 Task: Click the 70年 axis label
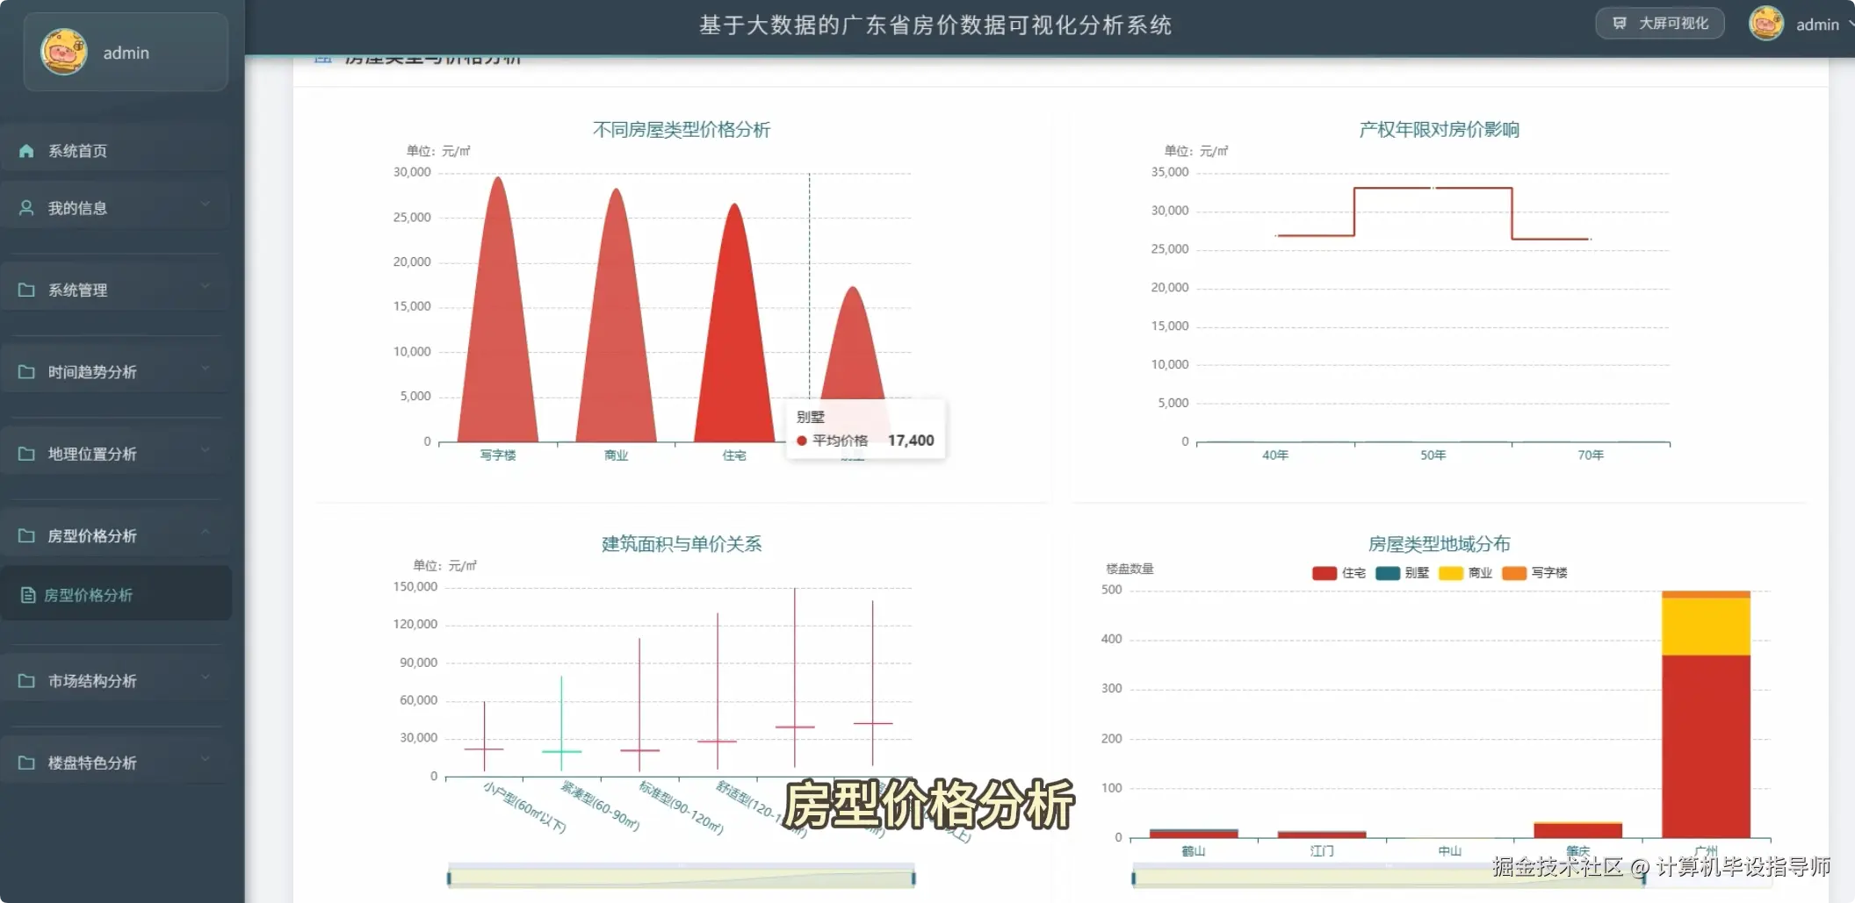tap(1591, 455)
